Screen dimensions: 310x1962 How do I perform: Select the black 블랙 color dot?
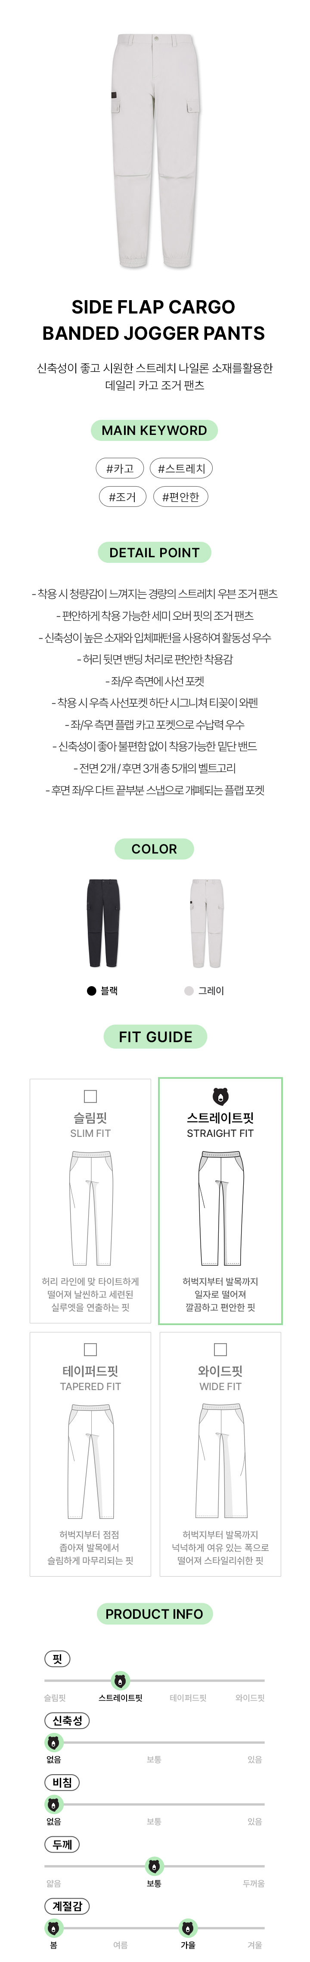coord(91,990)
